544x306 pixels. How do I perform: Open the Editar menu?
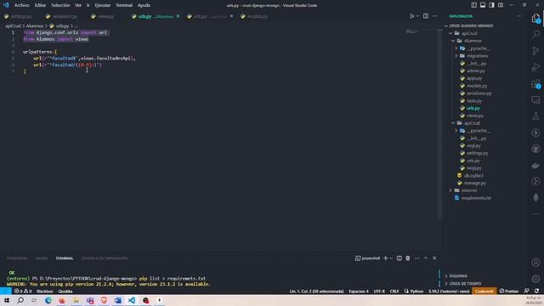(x=40, y=5)
